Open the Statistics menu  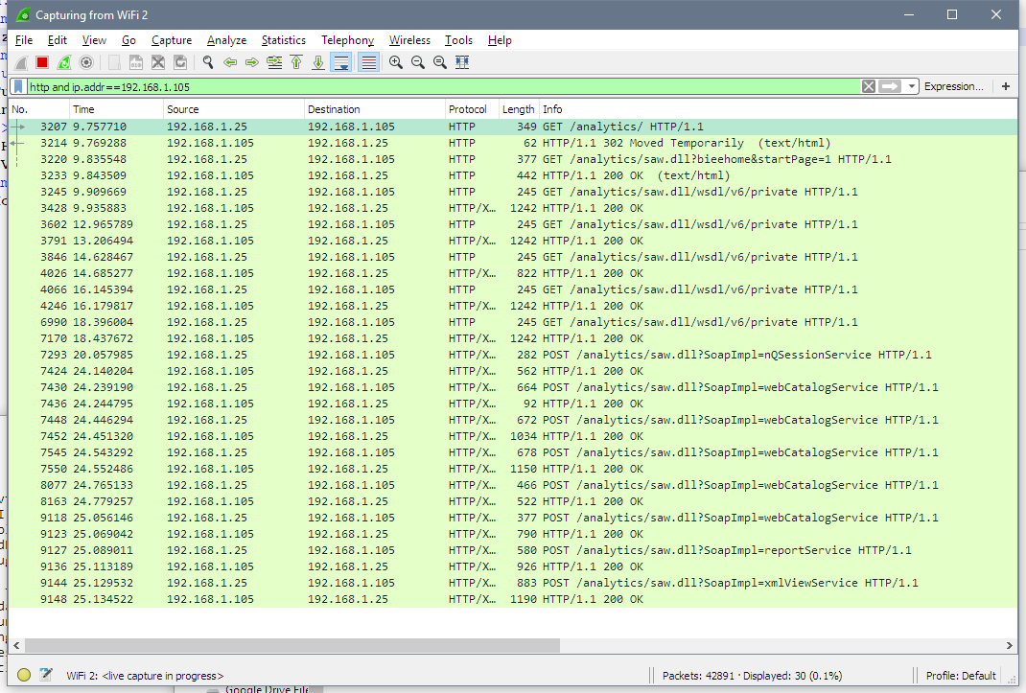tap(283, 40)
